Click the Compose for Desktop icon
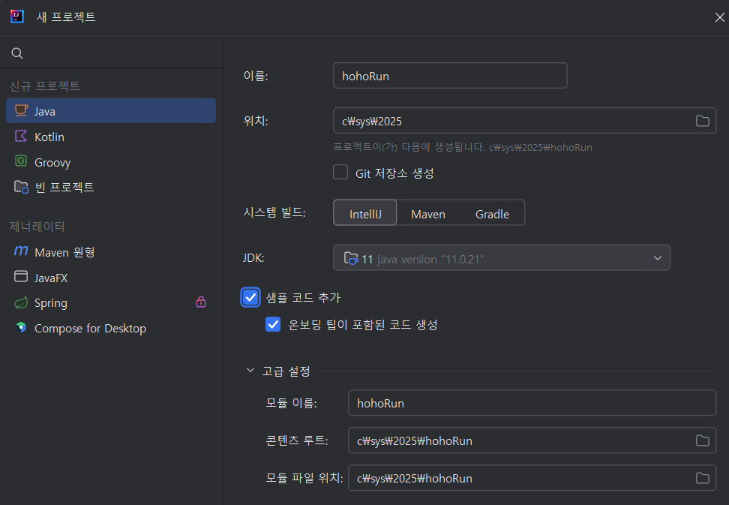This screenshot has height=505, width=729. 21,327
